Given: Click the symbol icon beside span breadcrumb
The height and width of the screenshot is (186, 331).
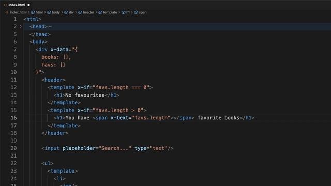Looking at the screenshot, I should (136, 12).
